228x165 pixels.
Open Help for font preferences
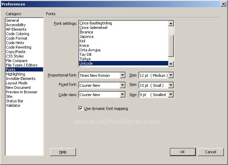63,152
